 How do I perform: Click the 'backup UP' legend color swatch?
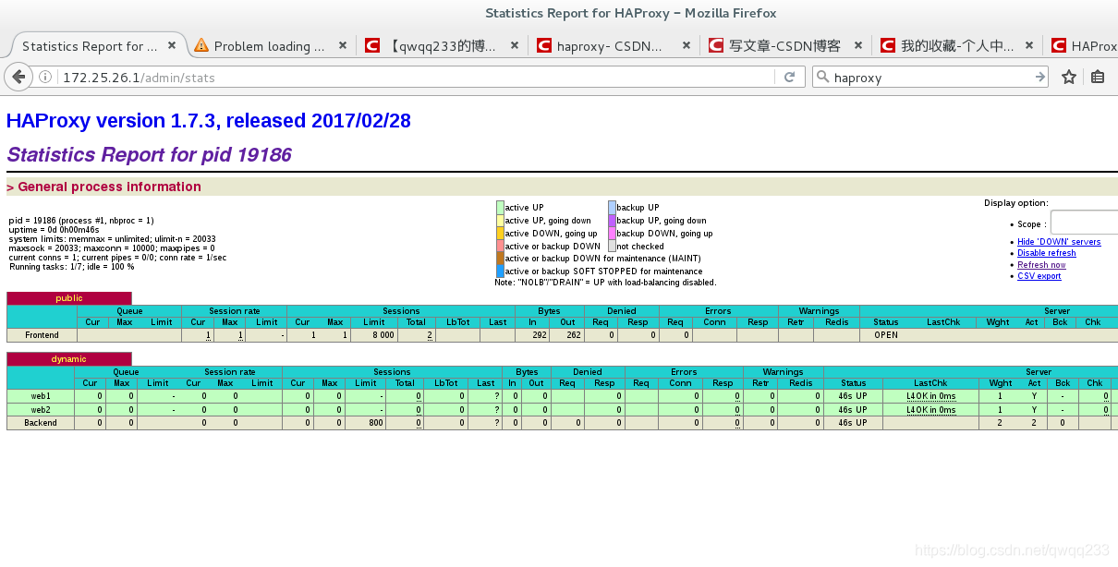pos(612,208)
